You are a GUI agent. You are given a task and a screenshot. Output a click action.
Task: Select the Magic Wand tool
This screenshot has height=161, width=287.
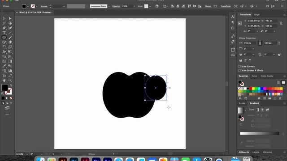[x=4, y=23]
